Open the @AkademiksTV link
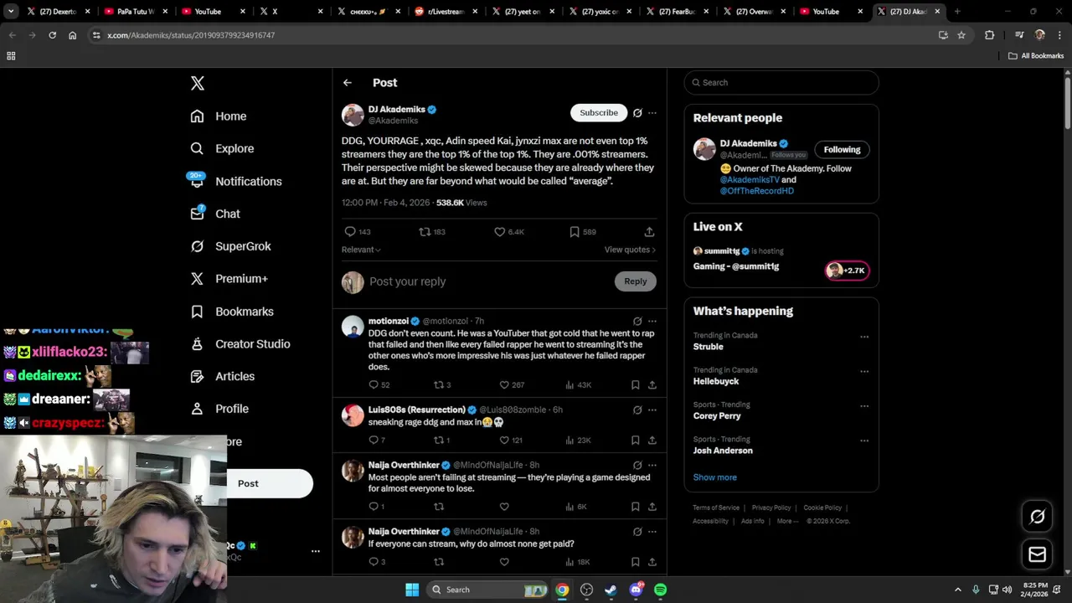Screen dimensions: 1072x603 click(750, 179)
